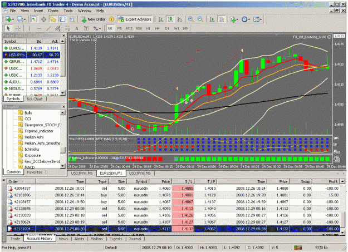Select the vertical line drawing tool
Viewport: 348px width, 252px height.
[29, 28]
